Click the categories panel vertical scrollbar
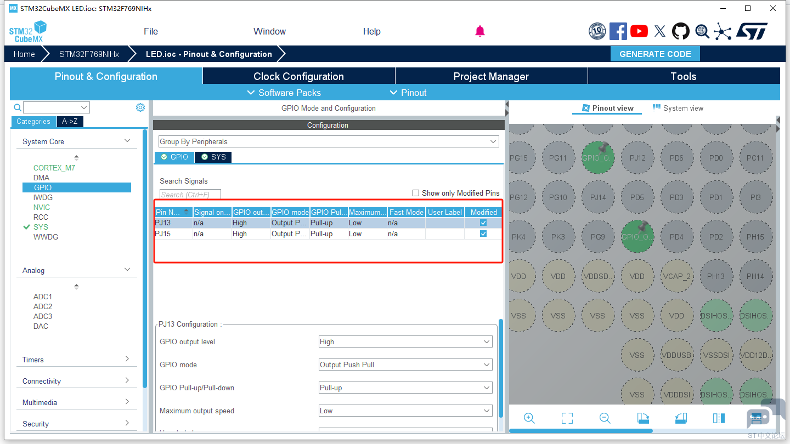The image size is (790, 444). click(x=145, y=259)
